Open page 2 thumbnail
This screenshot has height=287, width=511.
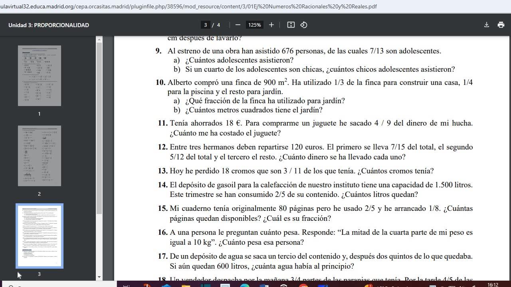click(40, 156)
